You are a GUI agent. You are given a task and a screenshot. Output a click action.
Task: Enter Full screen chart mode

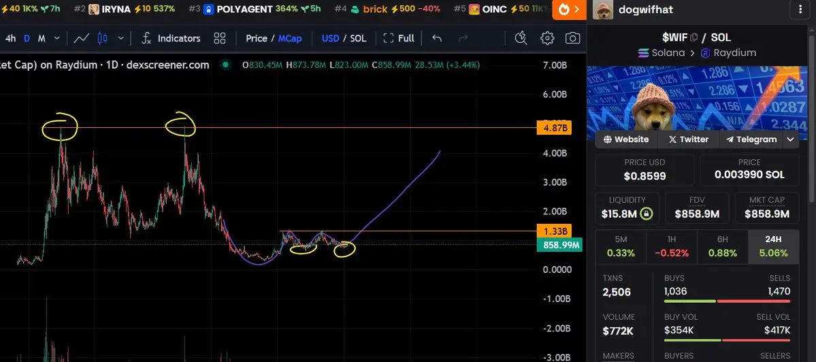pos(399,38)
